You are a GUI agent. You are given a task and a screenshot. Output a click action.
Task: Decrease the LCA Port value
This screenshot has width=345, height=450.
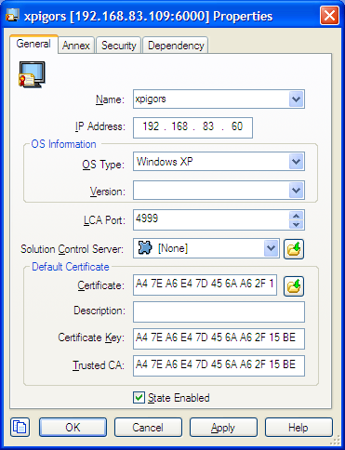click(296, 224)
